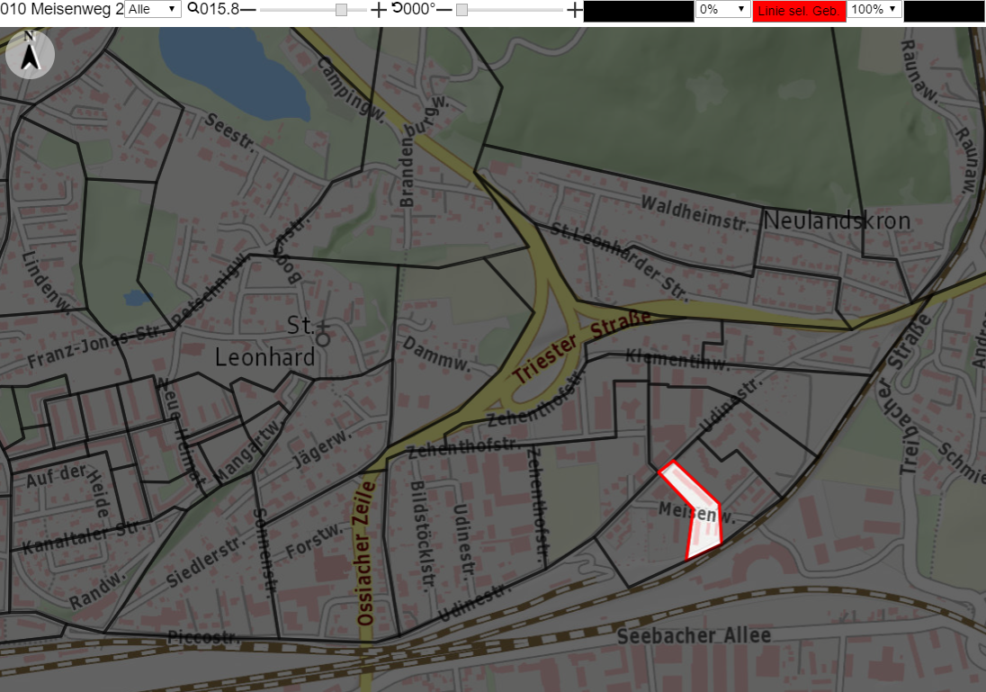
Task: Click the St. Leonhard church marker on map
Action: pos(323,337)
